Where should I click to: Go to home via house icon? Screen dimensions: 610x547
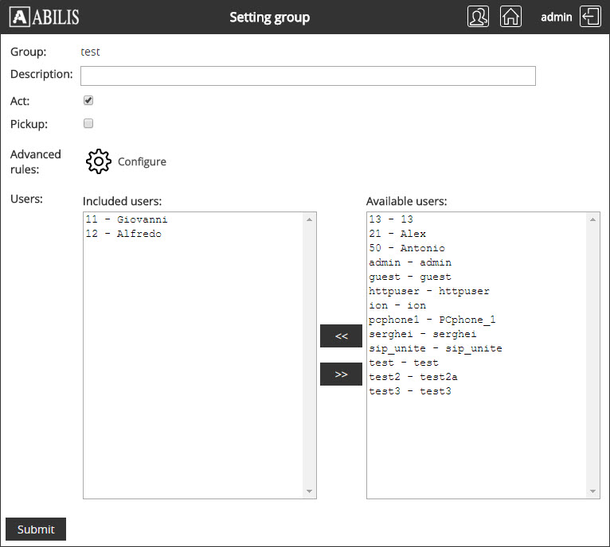tap(510, 17)
